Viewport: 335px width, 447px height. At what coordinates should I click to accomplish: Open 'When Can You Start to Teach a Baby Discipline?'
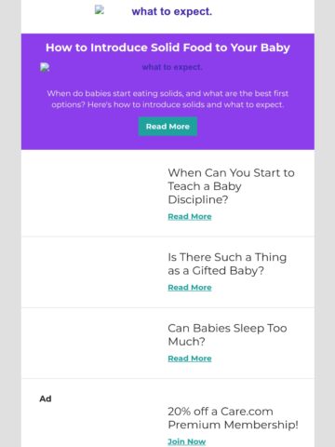[x=231, y=186]
